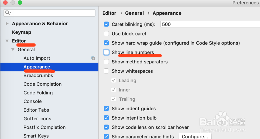260x139 pixels.
Task: Click the caret blinking milliseconds field
Action: pos(208,24)
